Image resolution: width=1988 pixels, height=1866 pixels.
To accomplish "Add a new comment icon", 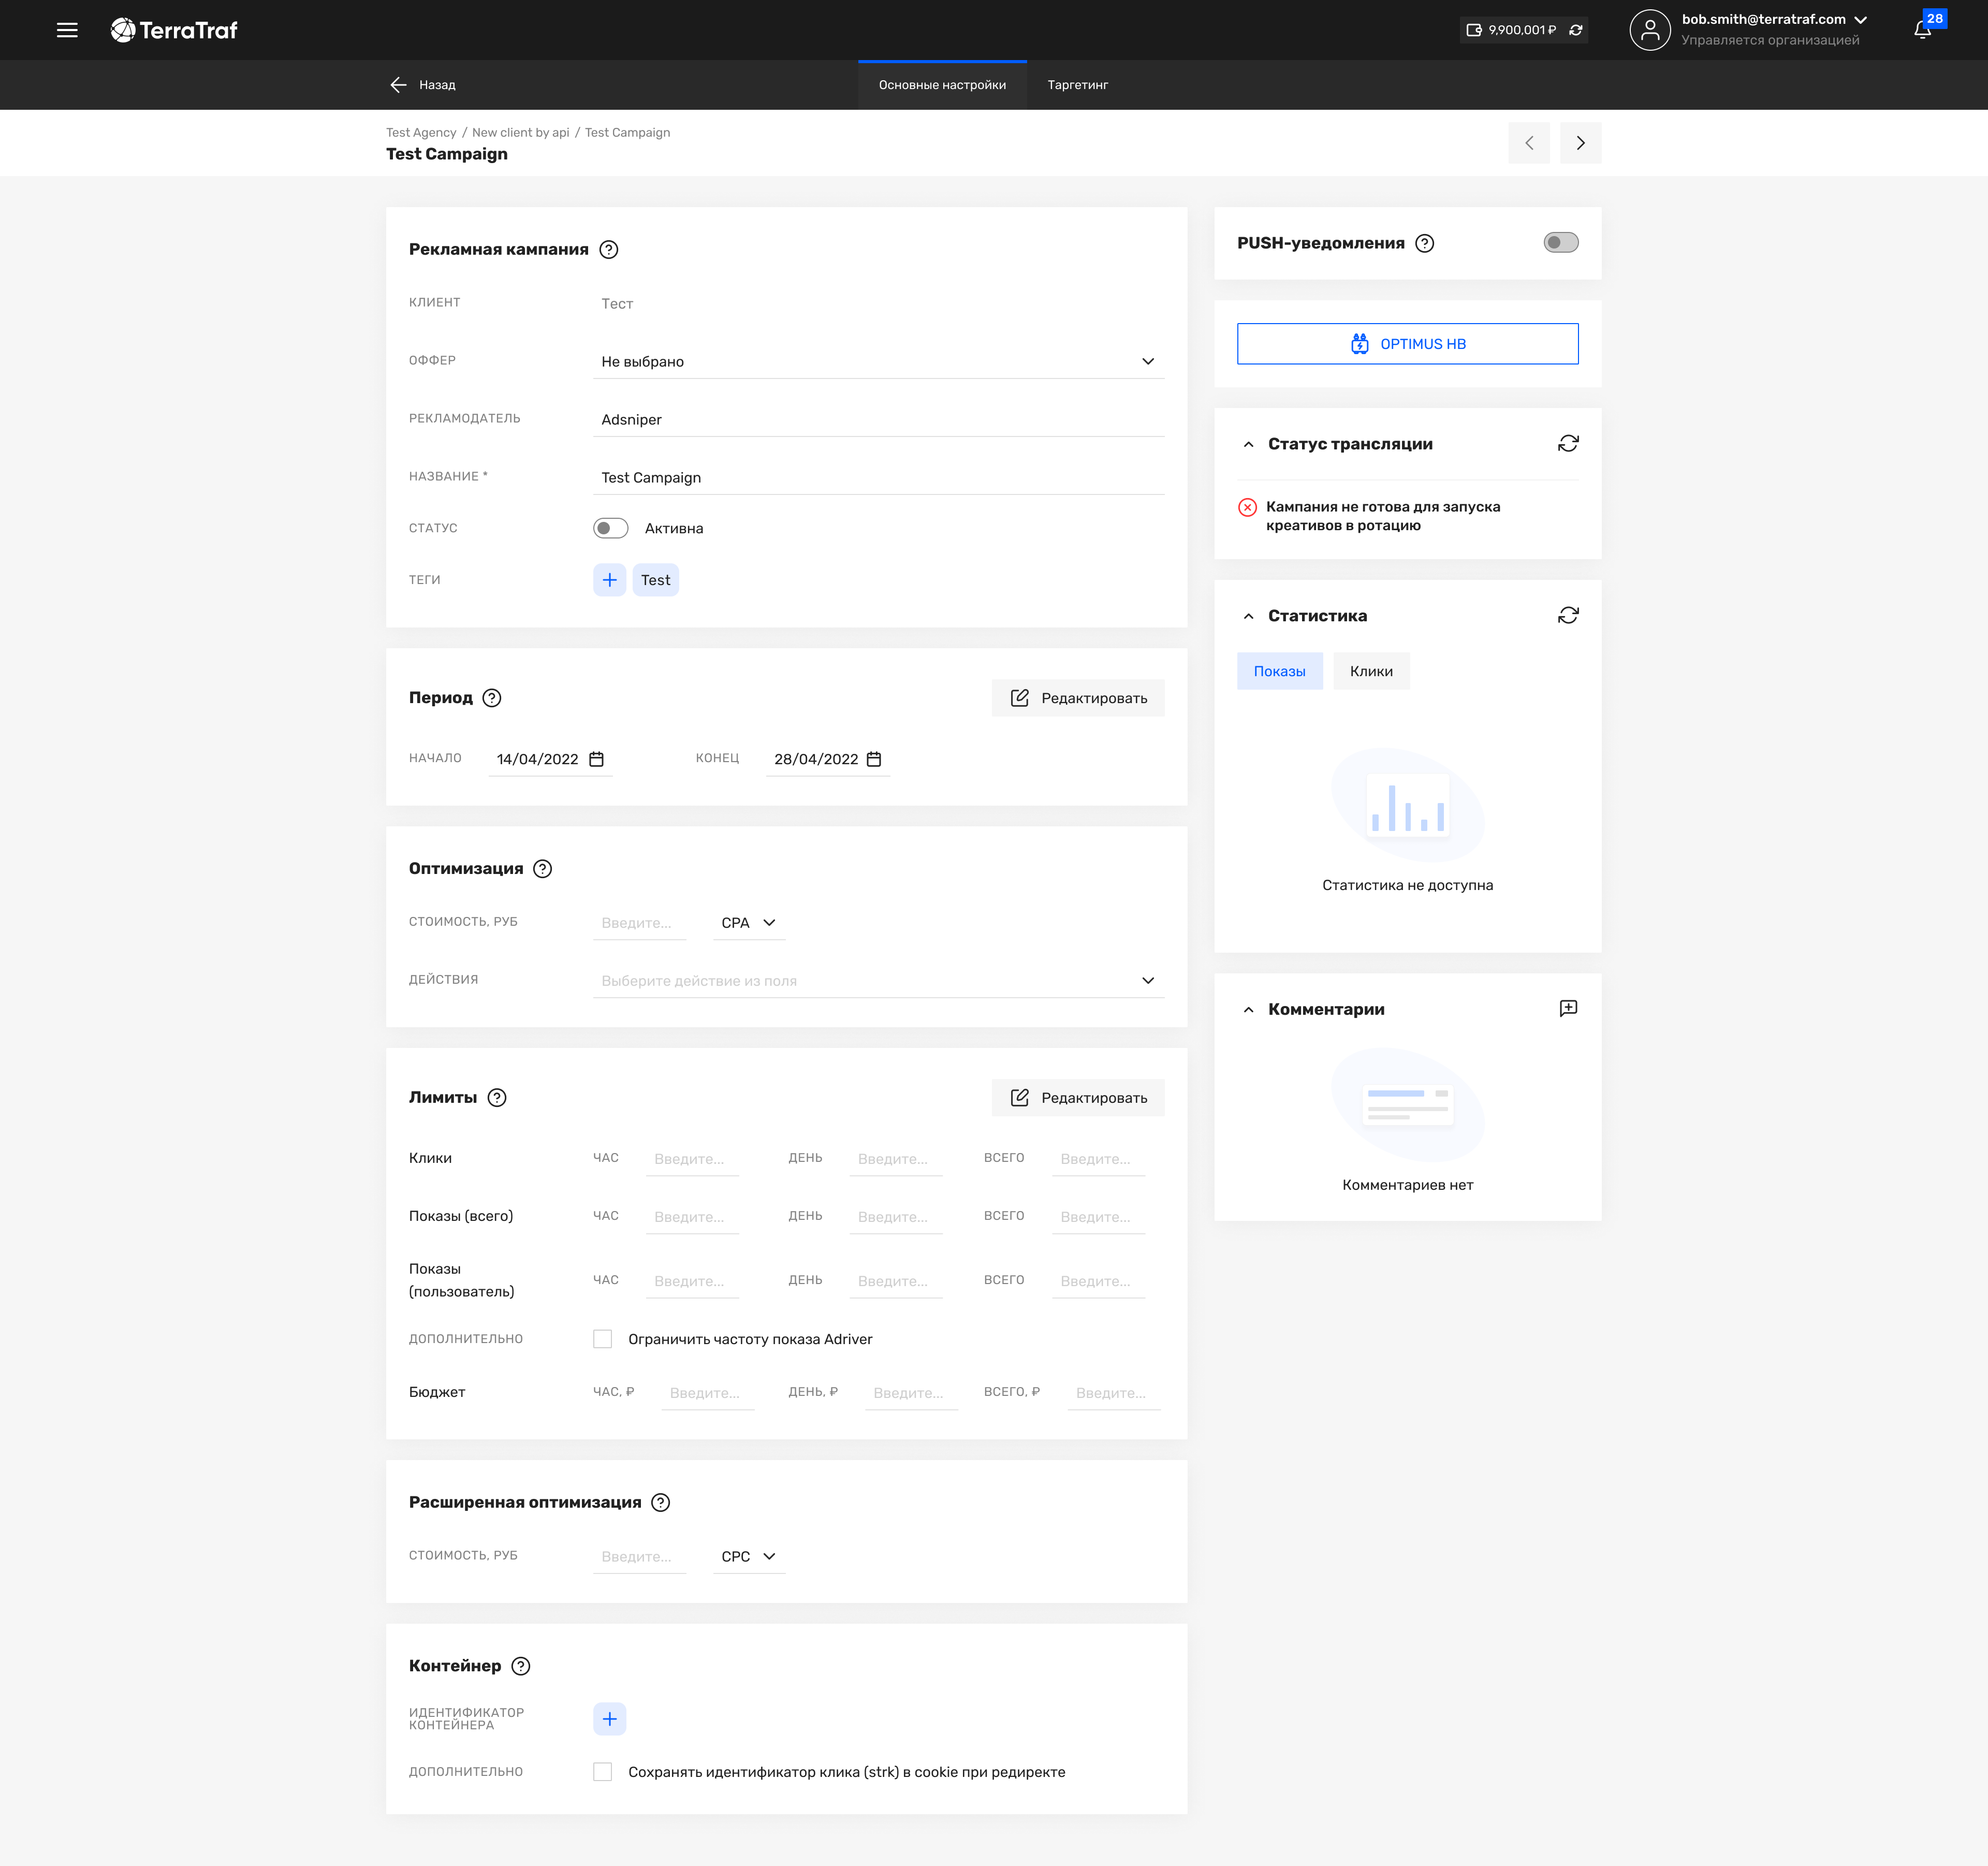I will [x=1568, y=1008].
